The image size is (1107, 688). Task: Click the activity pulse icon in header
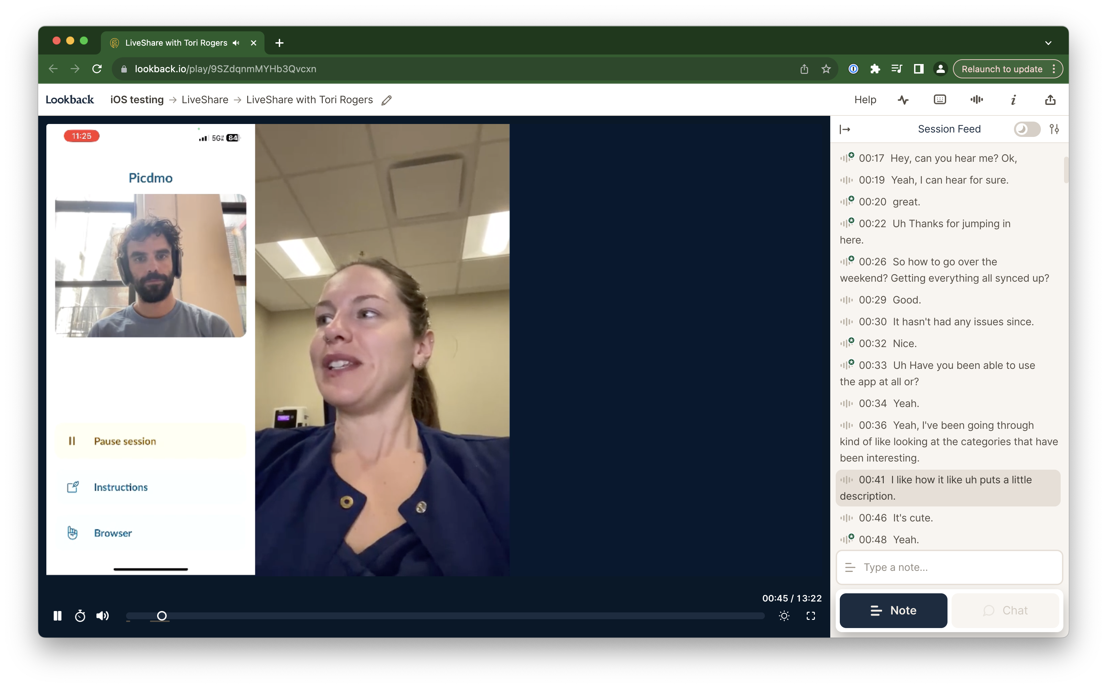pos(903,100)
